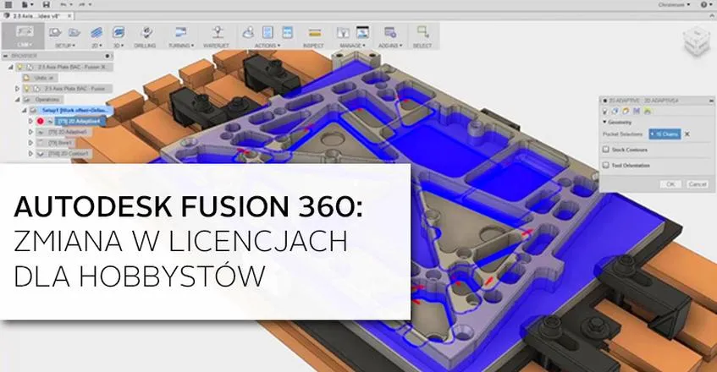
Task: Click the Turning tool icon
Action: pyautogui.click(x=181, y=32)
